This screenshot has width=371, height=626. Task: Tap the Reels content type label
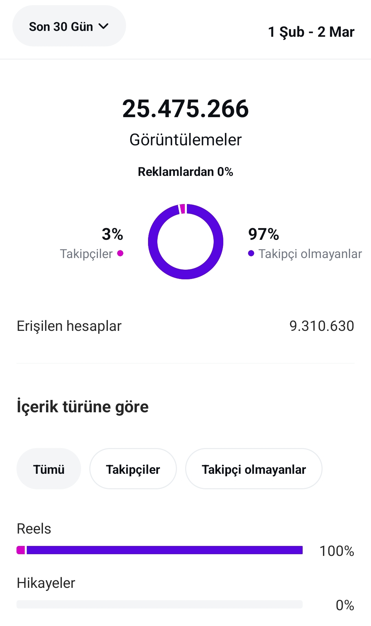tap(34, 529)
